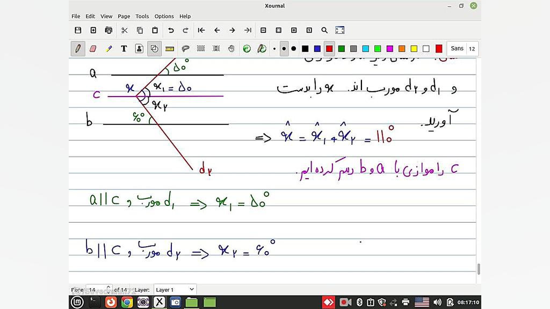The height and width of the screenshot is (309, 550).
Task: Open the Tools menu
Action: coord(142,16)
